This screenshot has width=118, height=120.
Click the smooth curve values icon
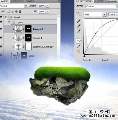(78, 51)
